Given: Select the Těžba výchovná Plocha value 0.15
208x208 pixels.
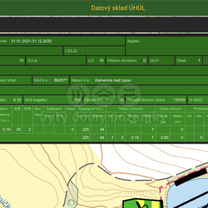Looking at the screenshot, I should [135, 138].
